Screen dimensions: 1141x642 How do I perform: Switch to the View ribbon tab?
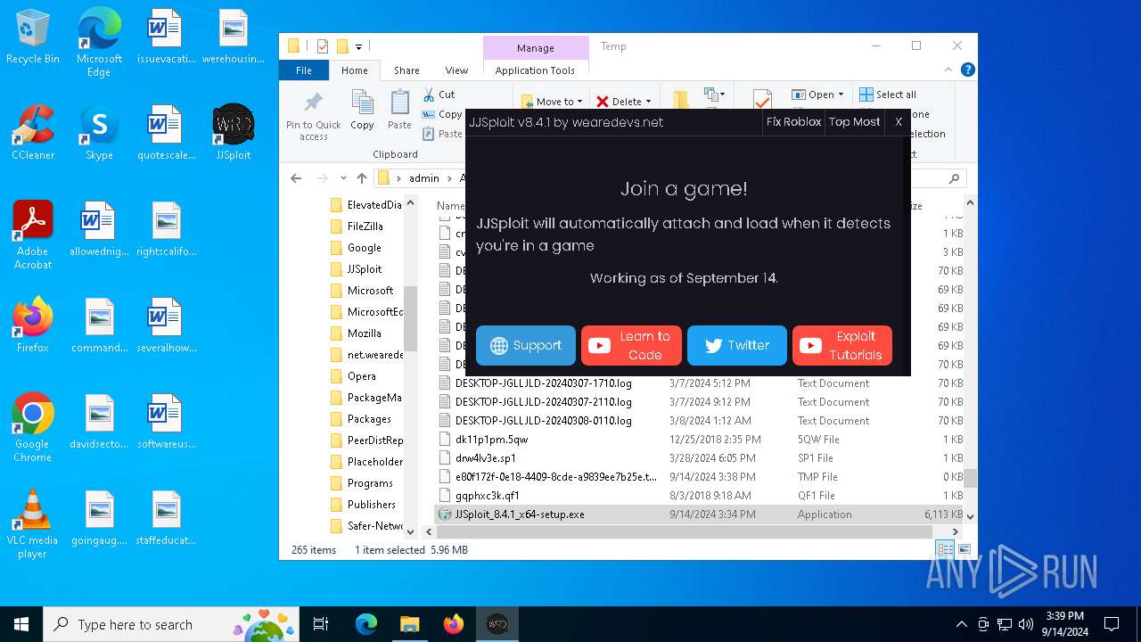(456, 70)
